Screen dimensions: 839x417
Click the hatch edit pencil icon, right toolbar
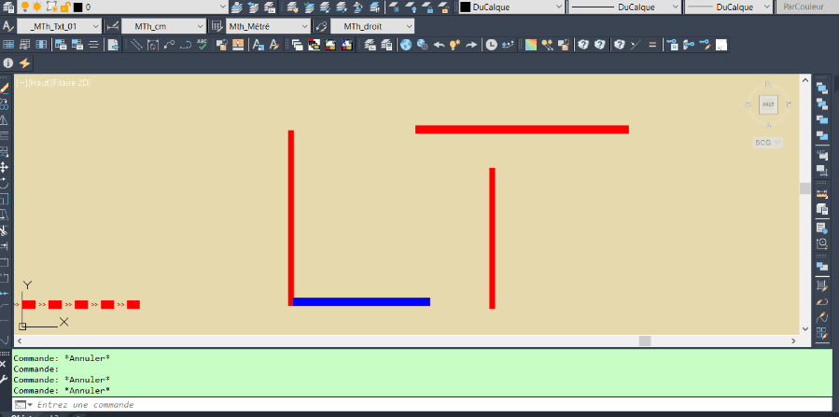(x=822, y=285)
